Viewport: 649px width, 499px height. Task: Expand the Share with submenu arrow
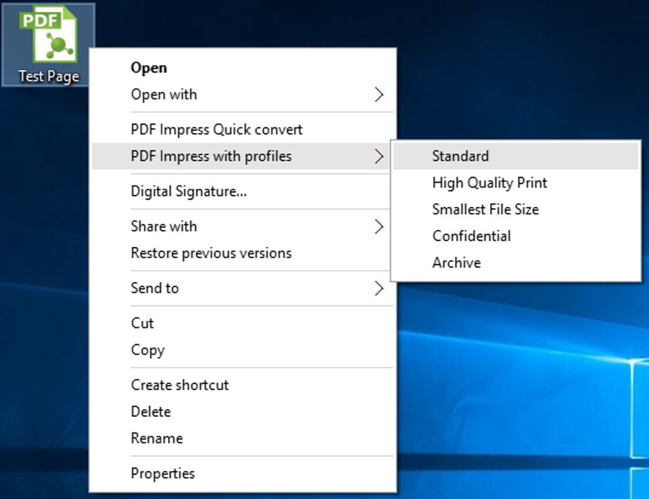[379, 226]
